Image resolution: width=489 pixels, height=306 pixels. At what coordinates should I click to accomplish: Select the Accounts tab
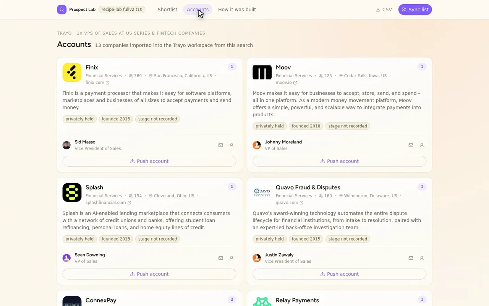[x=198, y=10]
